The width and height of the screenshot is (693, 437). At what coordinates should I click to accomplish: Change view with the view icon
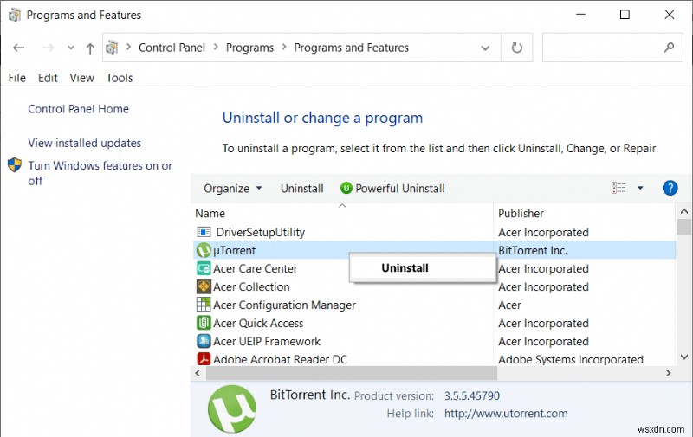(619, 188)
